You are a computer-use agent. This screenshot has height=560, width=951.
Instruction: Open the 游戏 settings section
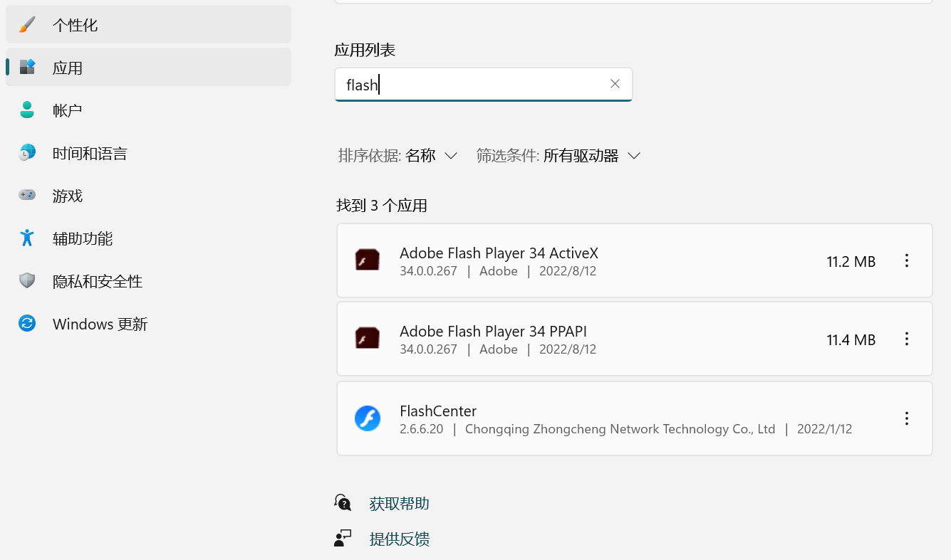pos(148,196)
